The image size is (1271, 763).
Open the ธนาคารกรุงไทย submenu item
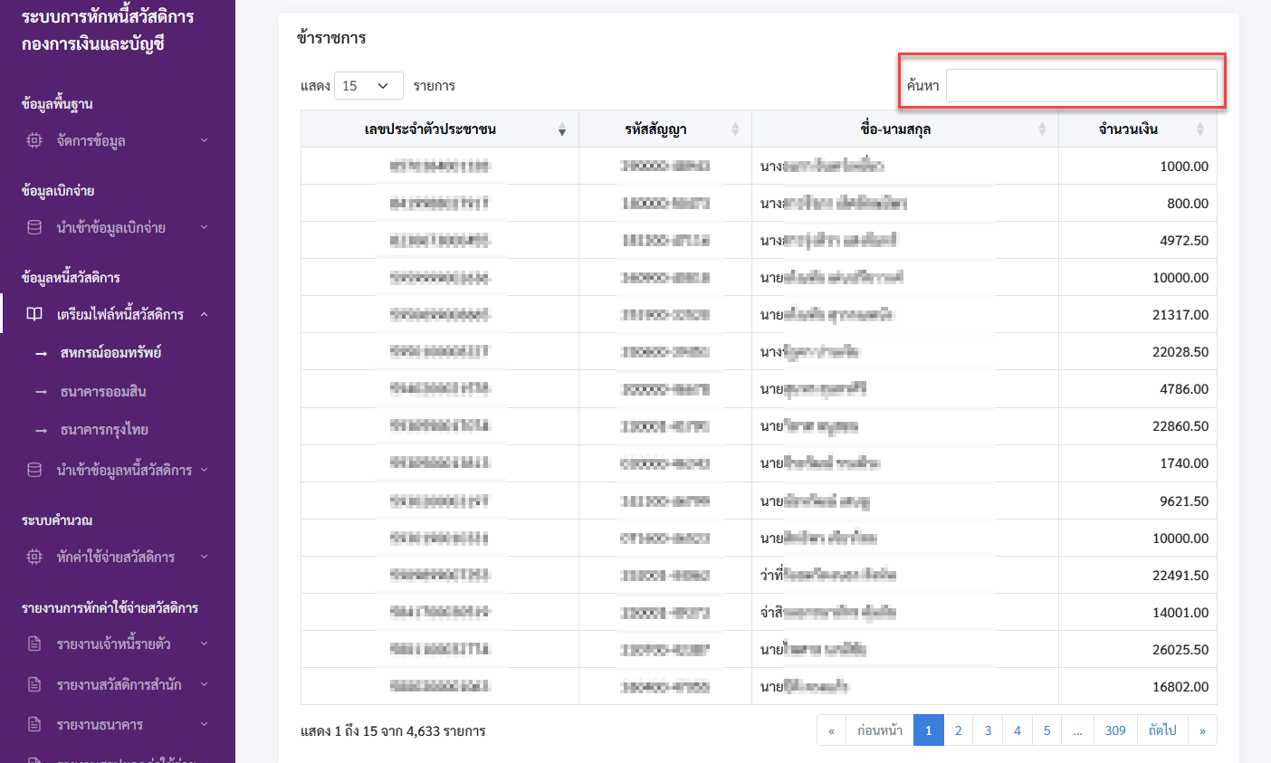pos(104,430)
